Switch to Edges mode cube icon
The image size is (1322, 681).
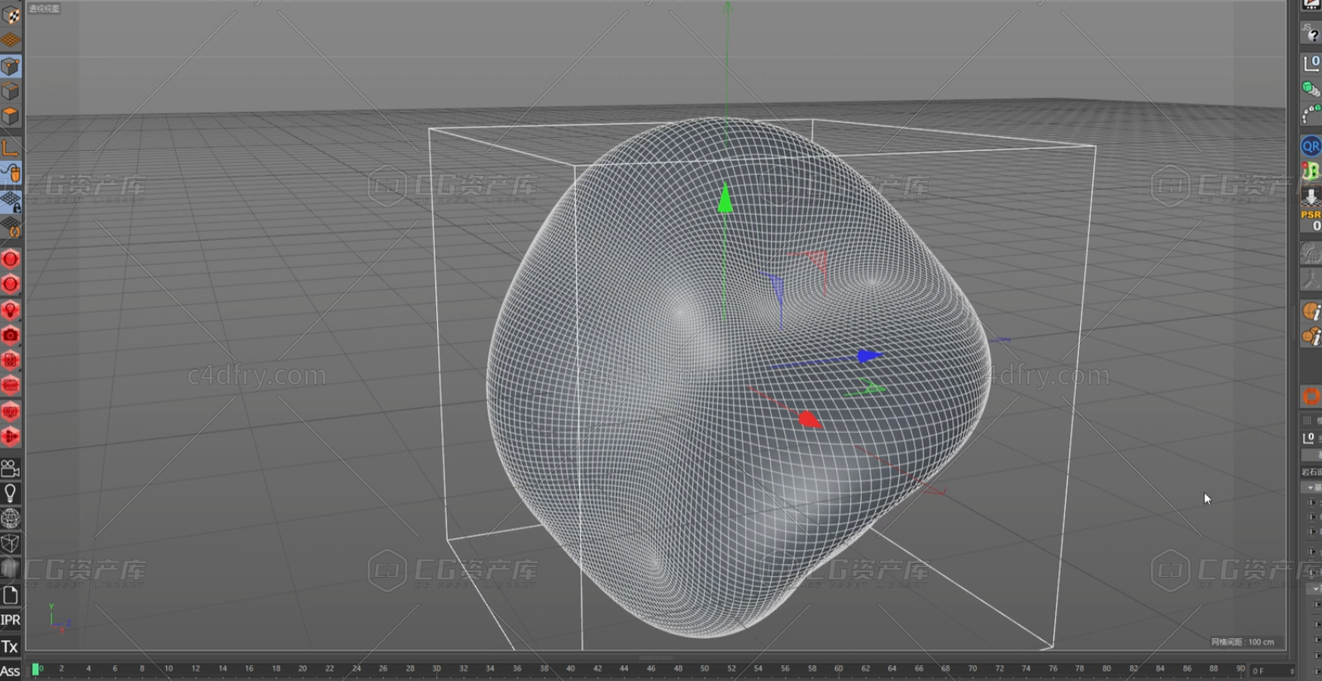click(x=11, y=91)
